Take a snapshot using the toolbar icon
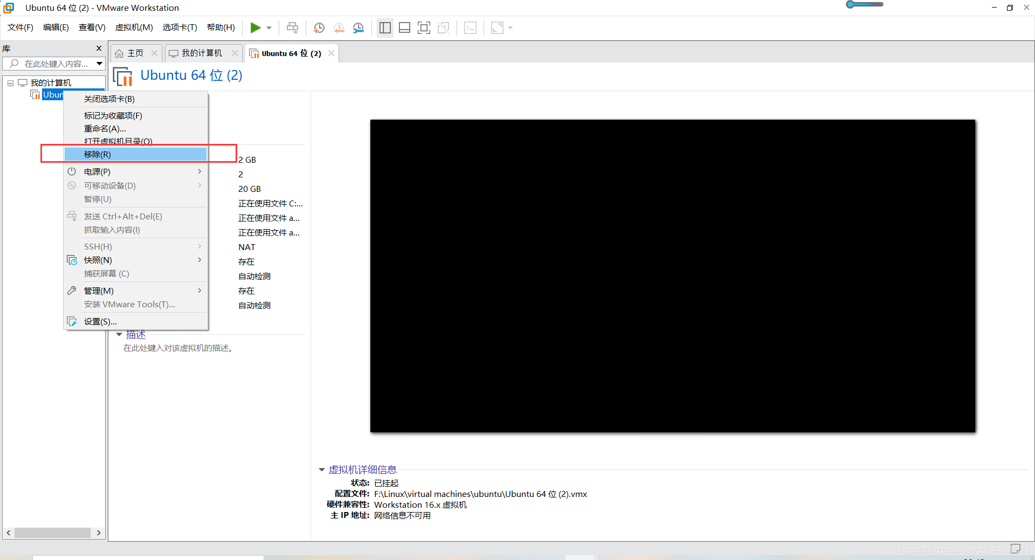 click(x=319, y=27)
